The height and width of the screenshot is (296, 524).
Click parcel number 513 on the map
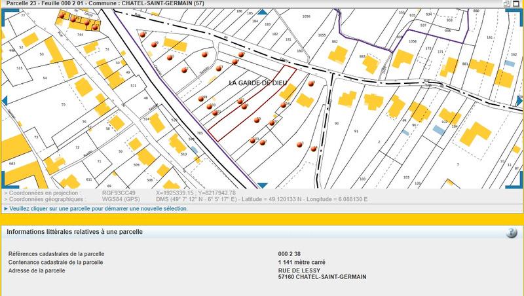[x=184, y=154]
